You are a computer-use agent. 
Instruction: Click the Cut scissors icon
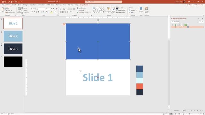click(x=6, y=8)
